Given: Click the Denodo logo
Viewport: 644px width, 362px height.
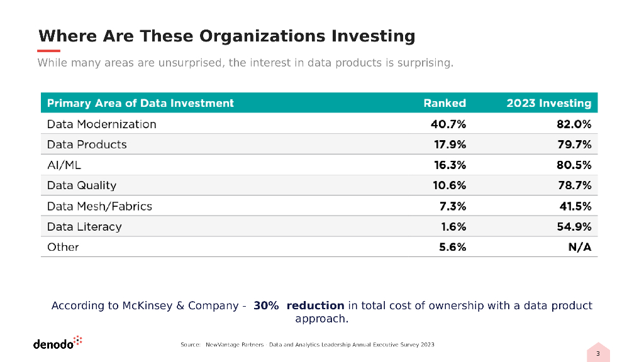Looking at the screenshot, I should 57,343.
